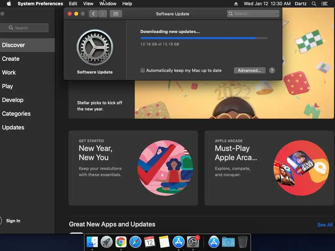Open Safari from the Dock

pos(135,242)
